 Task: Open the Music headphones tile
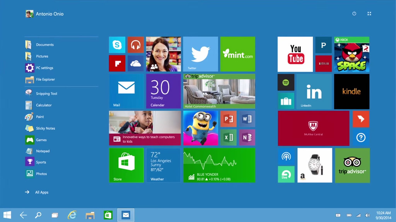(x=136, y=45)
